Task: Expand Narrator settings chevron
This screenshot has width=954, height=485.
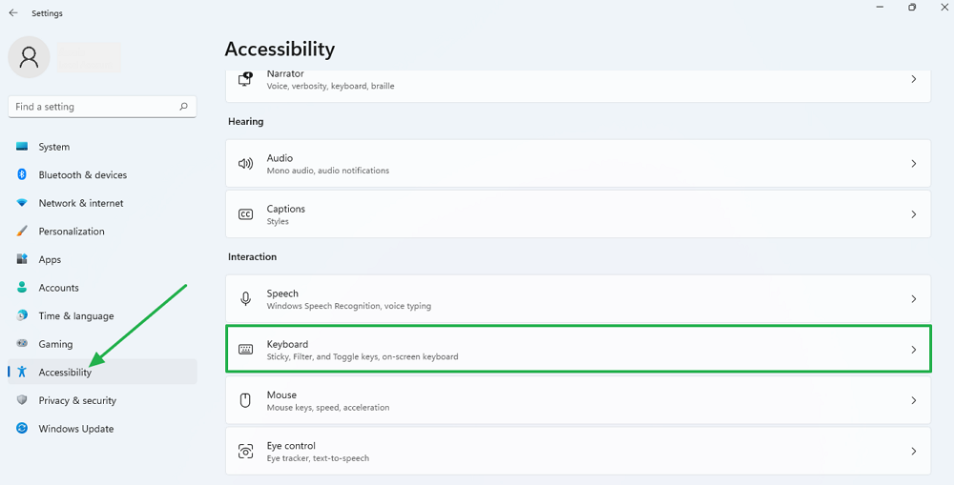Action: tap(913, 79)
